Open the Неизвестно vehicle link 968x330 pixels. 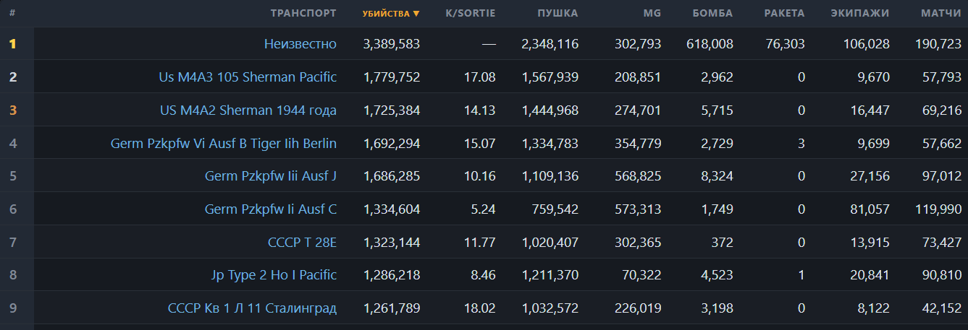click(x=300, y=44)
